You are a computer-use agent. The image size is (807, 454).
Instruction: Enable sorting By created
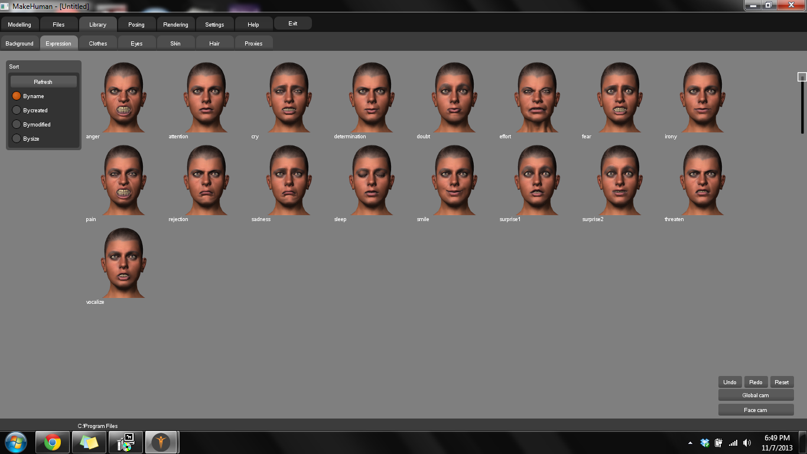tap(16, 110)
